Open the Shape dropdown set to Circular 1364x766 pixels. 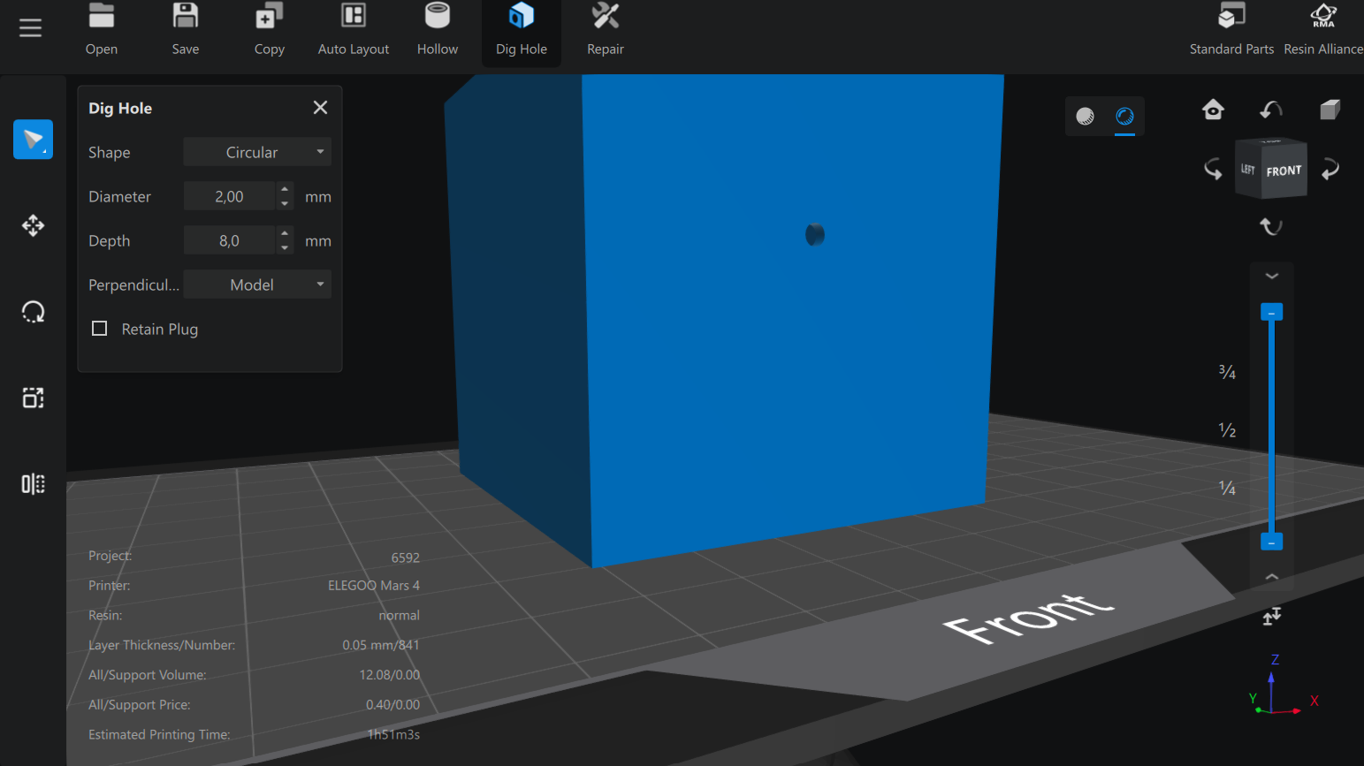point(257,152)
